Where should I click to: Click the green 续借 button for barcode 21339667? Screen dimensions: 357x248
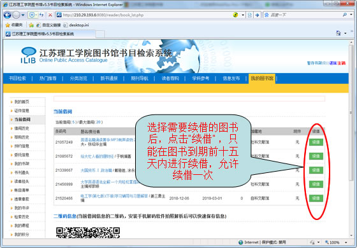click(x=316, y=170)
